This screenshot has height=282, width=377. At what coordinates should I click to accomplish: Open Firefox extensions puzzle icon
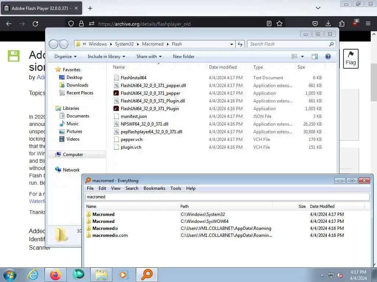[x=342, y=23]
